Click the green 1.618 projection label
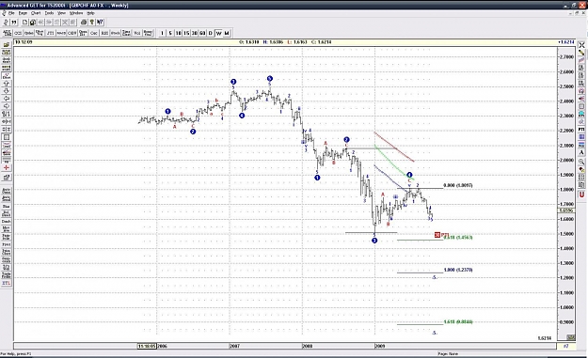588x358 pixels. click(x=458, y=321)
